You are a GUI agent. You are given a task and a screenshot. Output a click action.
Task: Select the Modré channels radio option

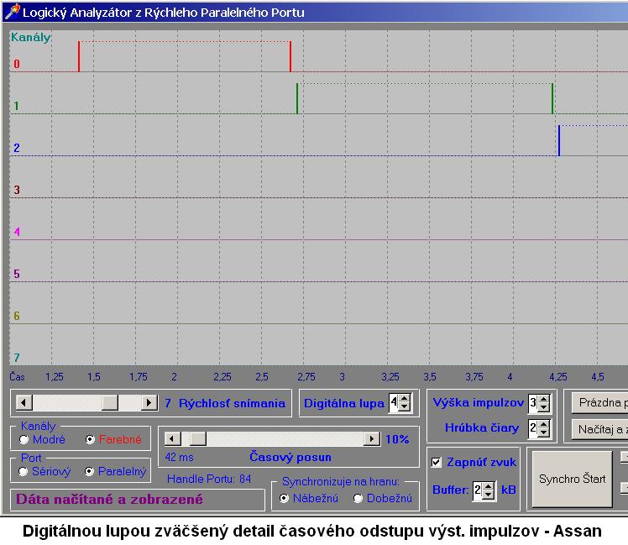click(24, 439)
